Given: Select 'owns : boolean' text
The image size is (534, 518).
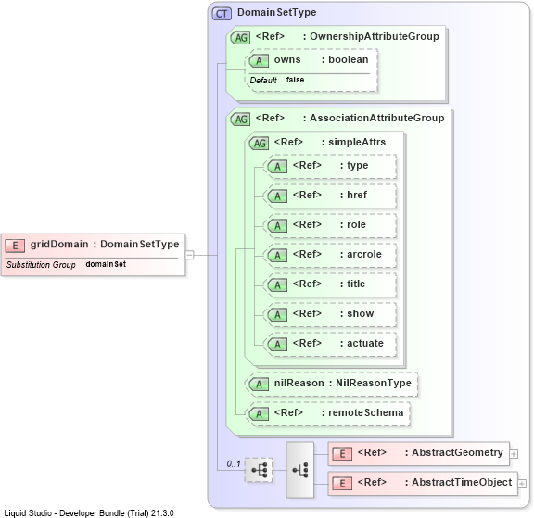Looking at the screenshot, I should (x=321, y=59).
